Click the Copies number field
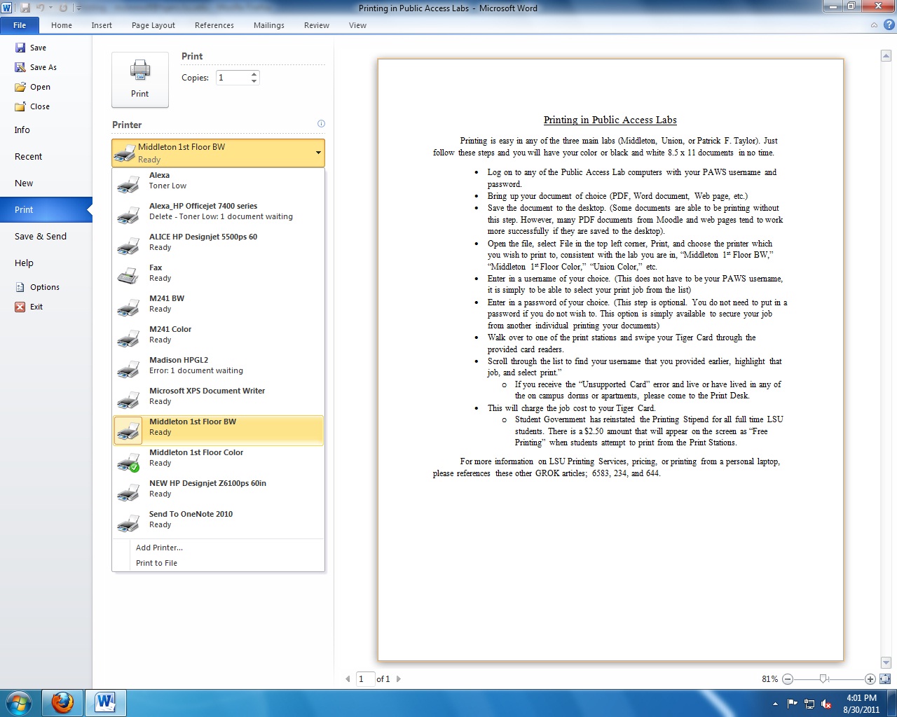The height and width of the screenshot is (717, 897). (233, 78)
